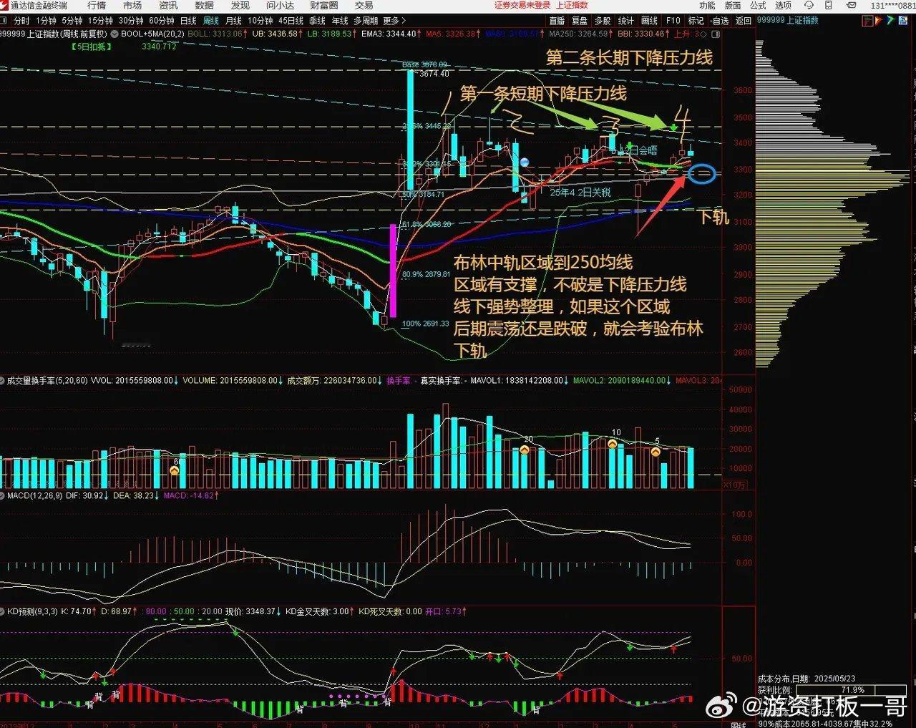Open the 市场 menu

(132, 5)
